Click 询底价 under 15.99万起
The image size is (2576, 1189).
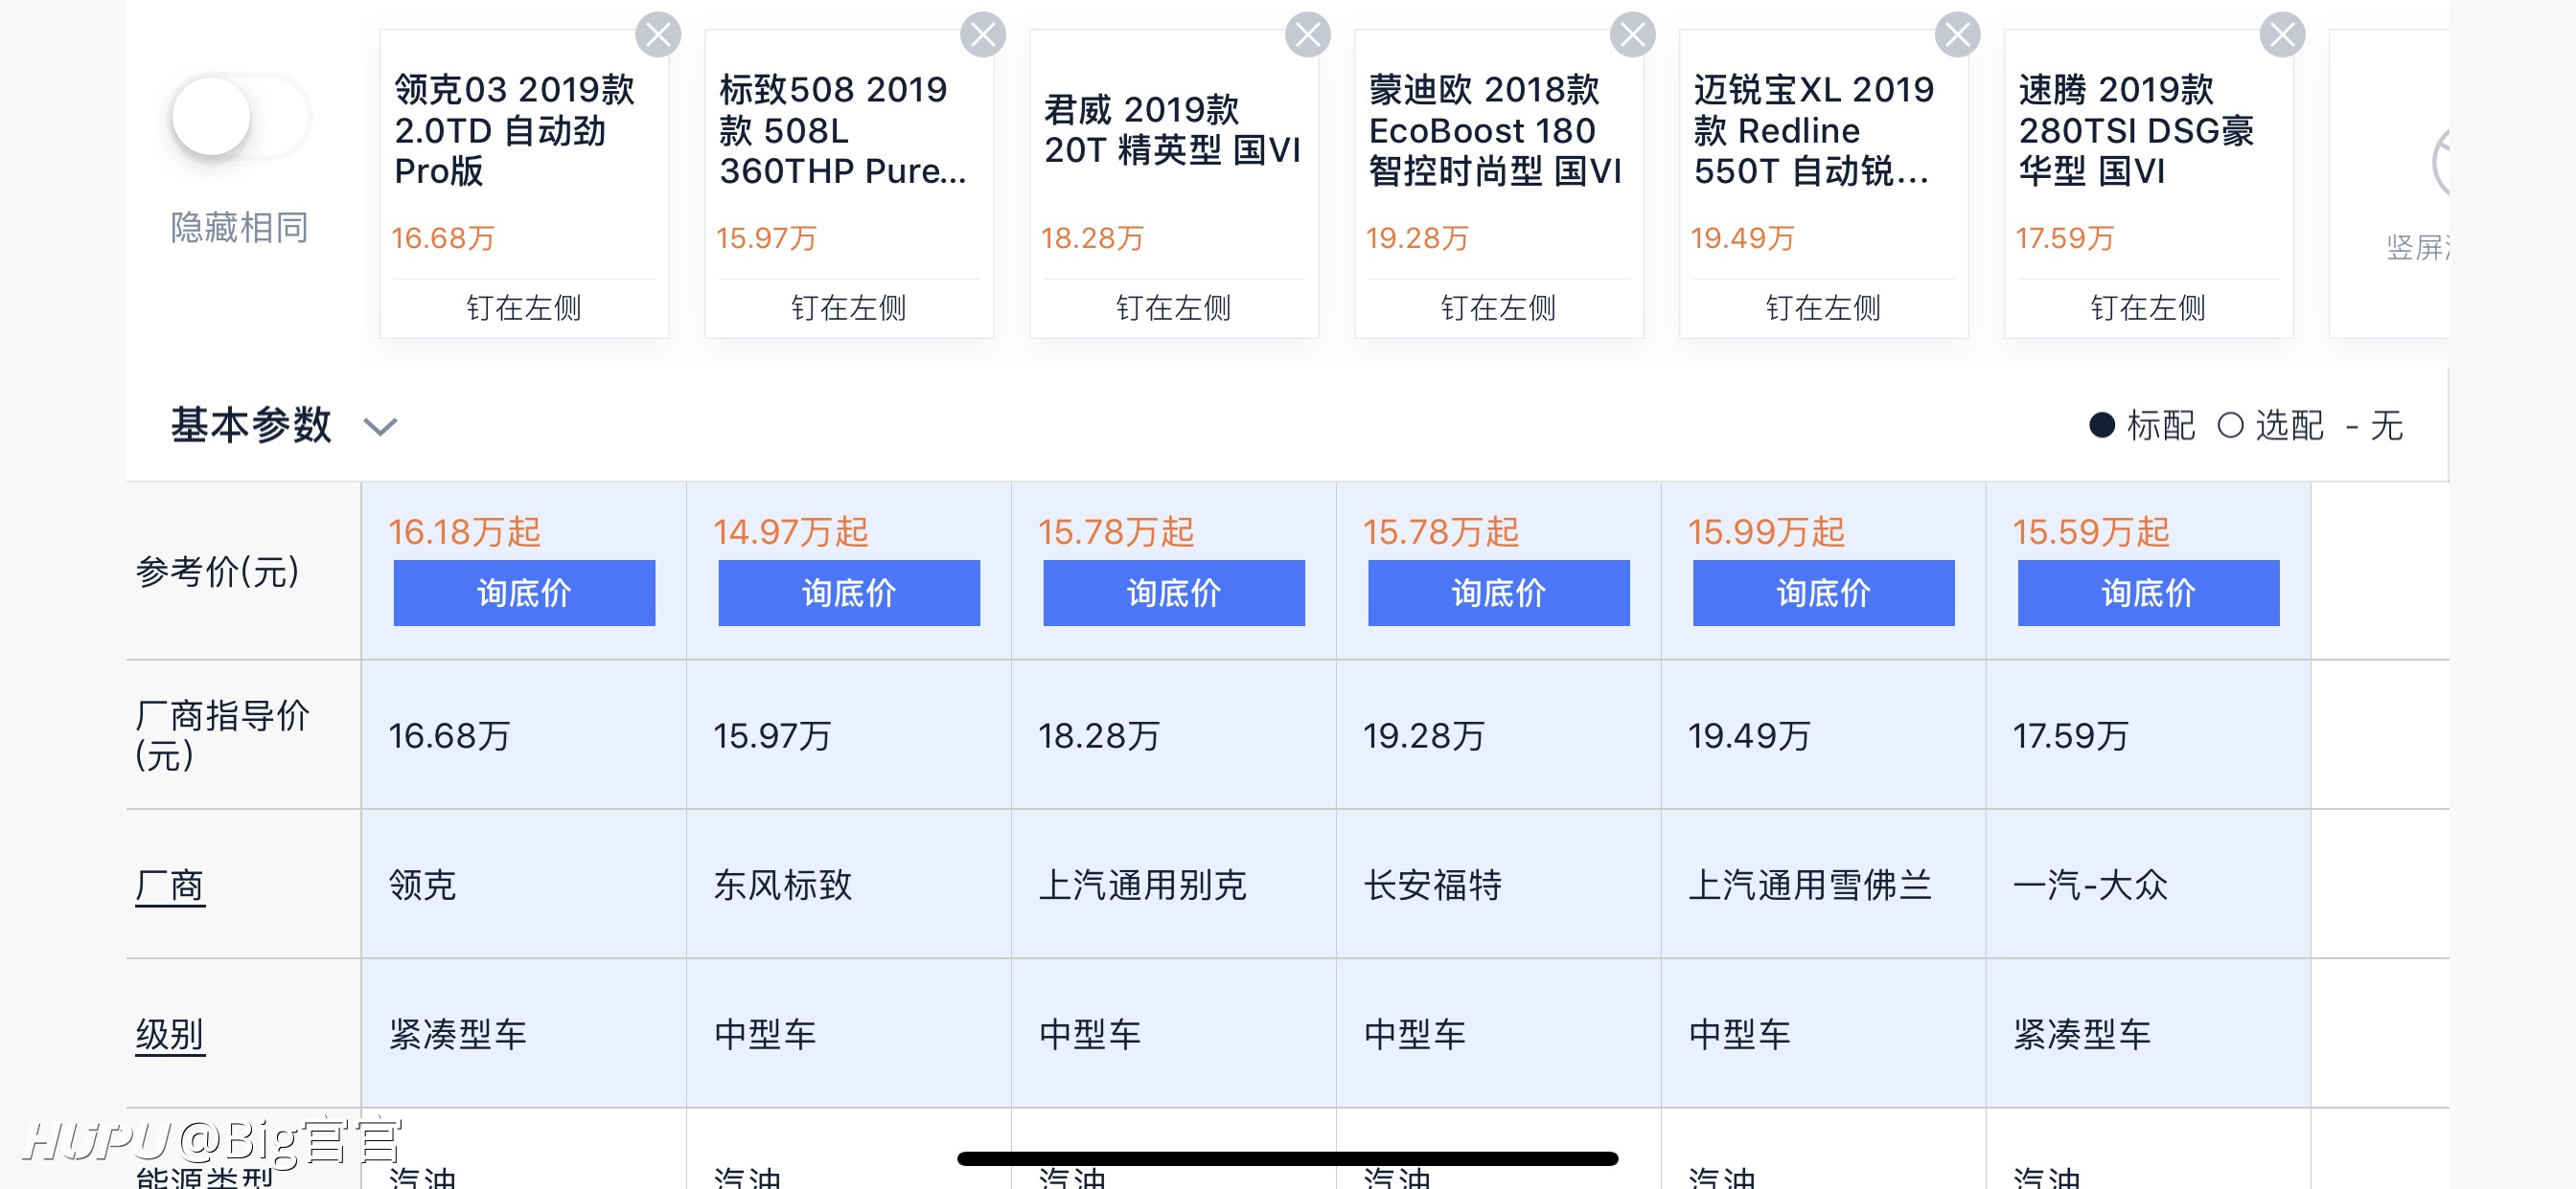pos(1824,594)
